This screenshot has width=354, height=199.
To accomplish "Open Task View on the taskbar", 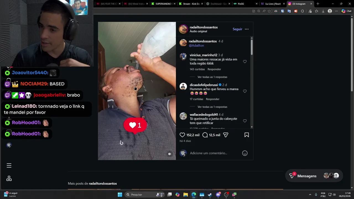I will 170,195.
